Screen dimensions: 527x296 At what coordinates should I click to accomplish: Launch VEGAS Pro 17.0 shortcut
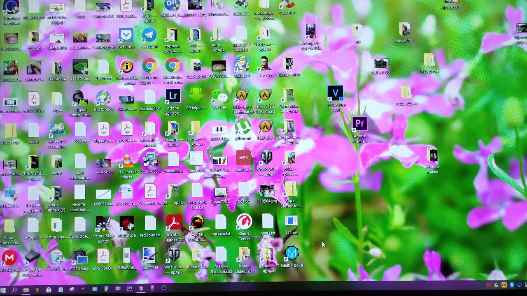336,93
